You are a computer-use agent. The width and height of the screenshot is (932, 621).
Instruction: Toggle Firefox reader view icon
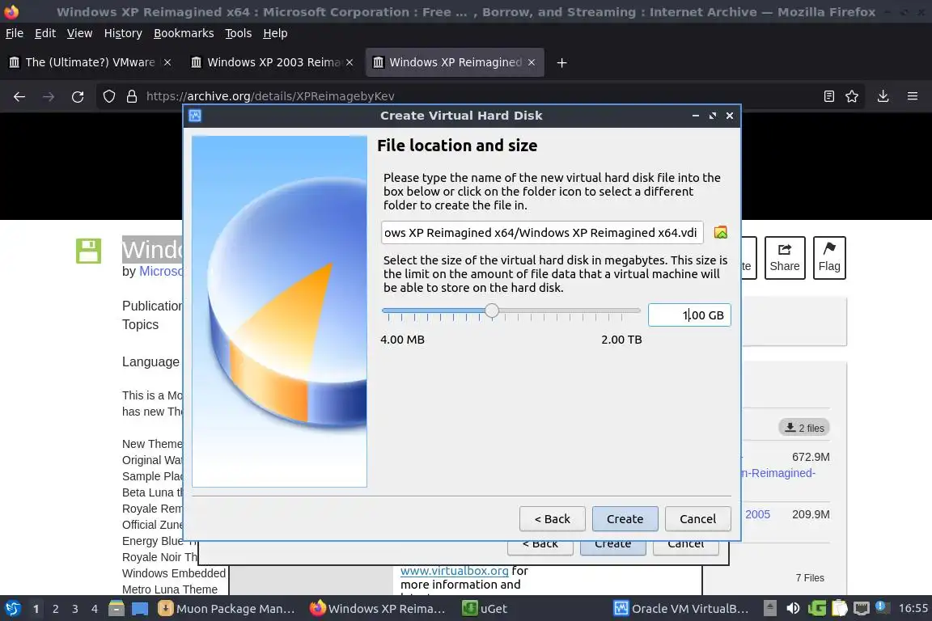click(829, 96)
